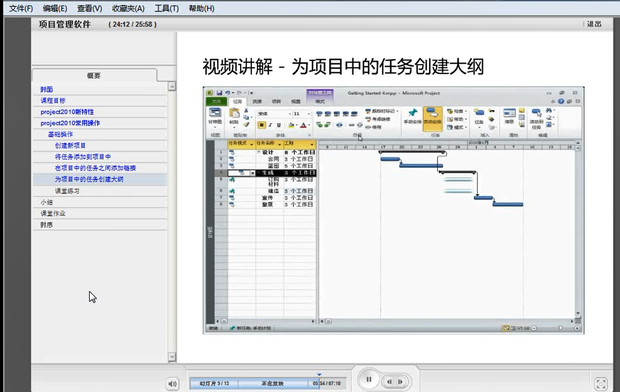620x392 pixels.
Task: Toggle bold B formatting in ribbon
Action: click(261, 125)
